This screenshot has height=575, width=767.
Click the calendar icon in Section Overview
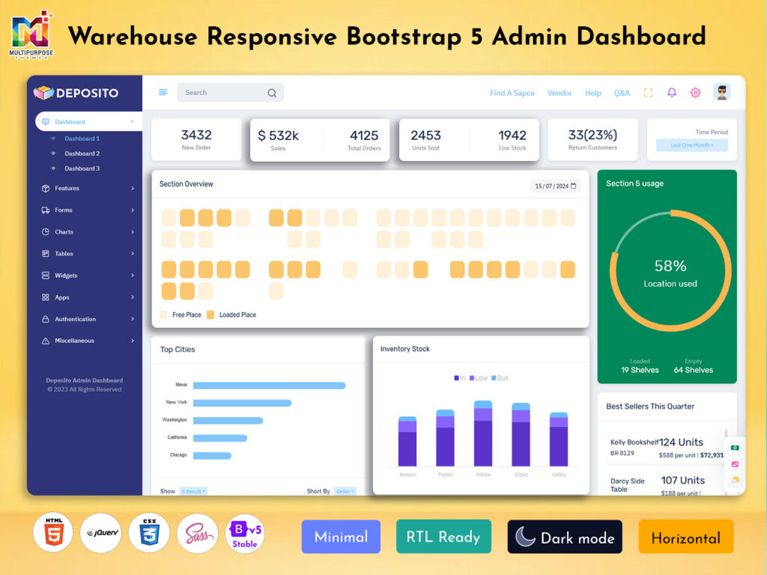point(574,186)
